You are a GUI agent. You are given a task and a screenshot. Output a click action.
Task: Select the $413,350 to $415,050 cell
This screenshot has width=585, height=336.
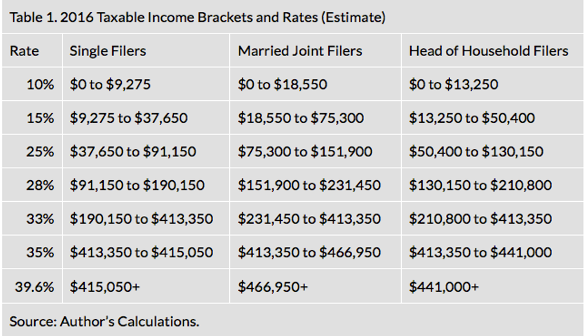[x=141, y=252]
